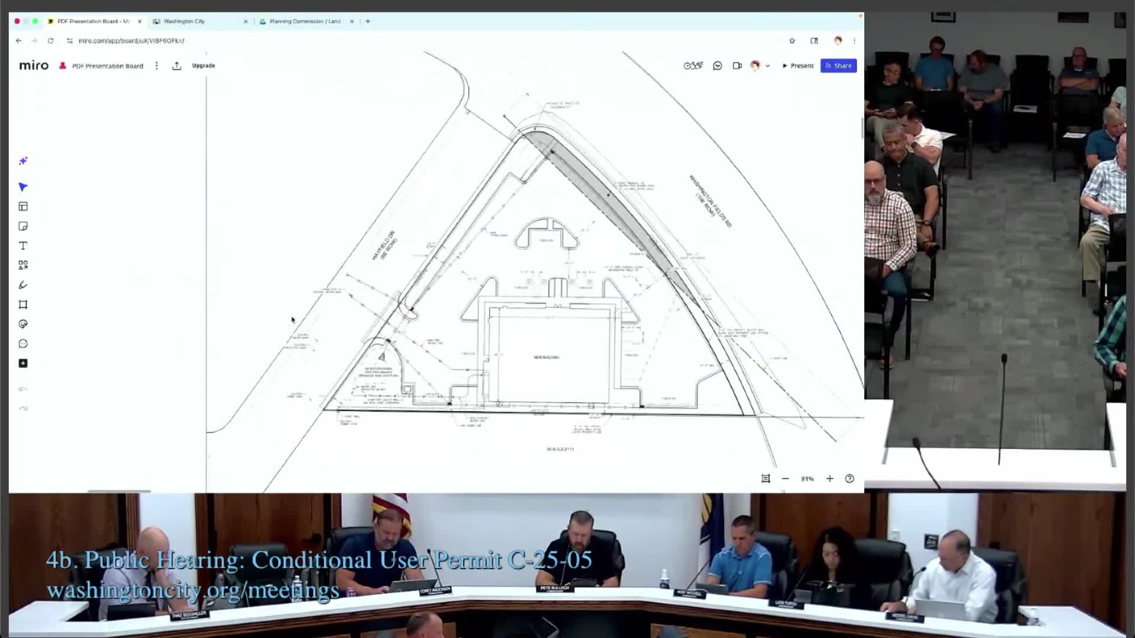
Task: Open Chrome browser three-dot menu
Action: 854,41
